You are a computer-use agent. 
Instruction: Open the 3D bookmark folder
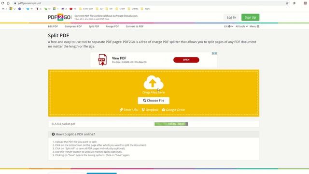[99, 9]
